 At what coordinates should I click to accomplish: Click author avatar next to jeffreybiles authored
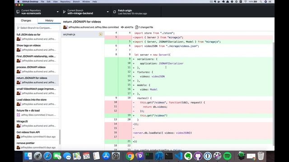coord(65,27)
